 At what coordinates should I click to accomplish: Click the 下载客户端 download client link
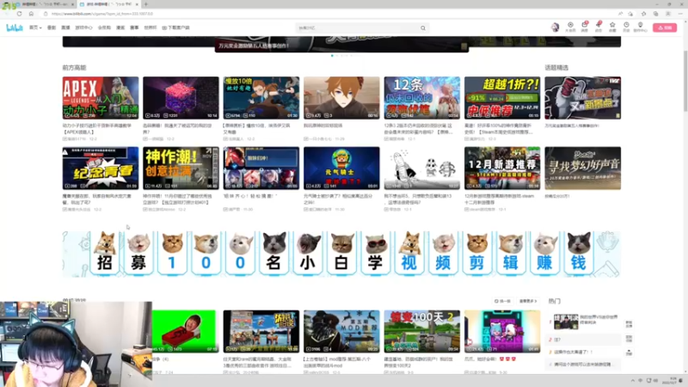pyautogui.click(x=176, y=28)
